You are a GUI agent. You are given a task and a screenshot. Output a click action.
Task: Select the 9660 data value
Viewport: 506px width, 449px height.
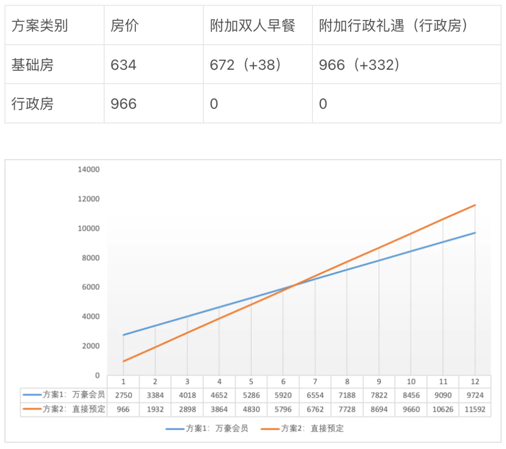411,410
